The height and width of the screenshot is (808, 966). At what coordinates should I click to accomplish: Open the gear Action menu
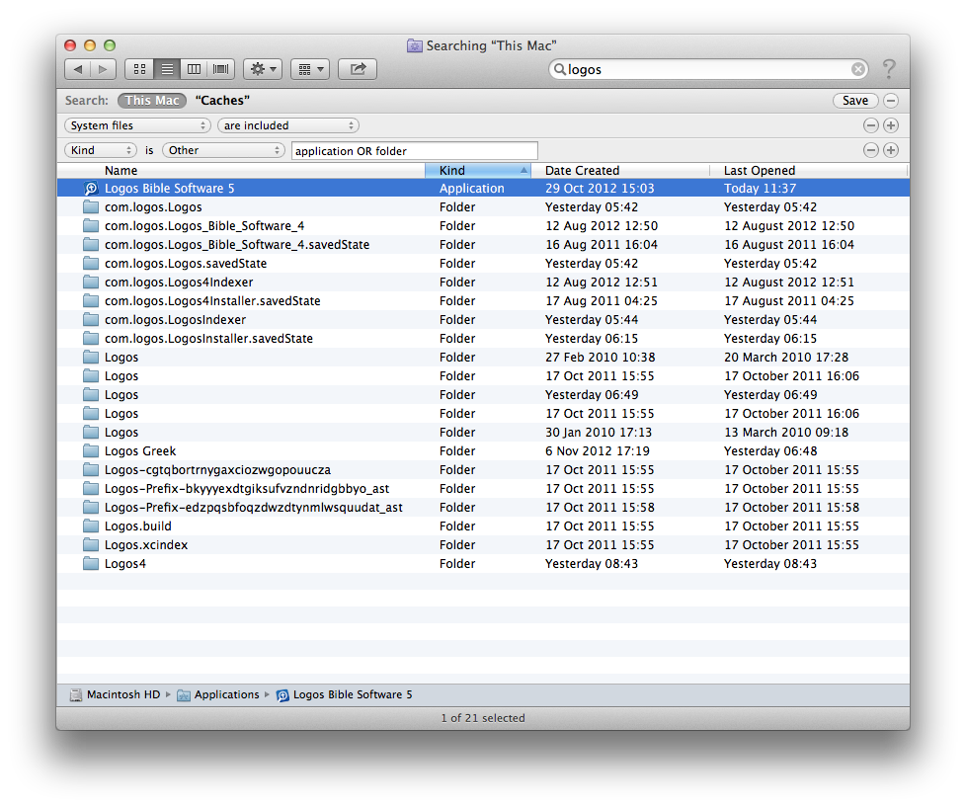click(x=263, y=69)
